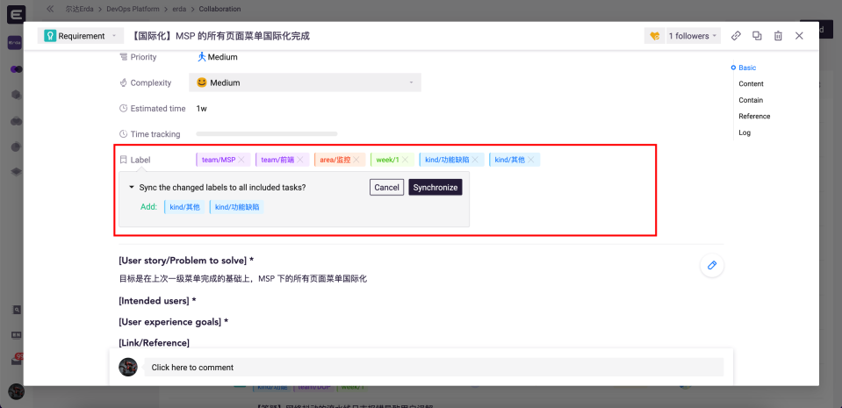Viewport: 842px width, 408px height.
Task: Click the Priority icon beside Priority label
Action: pyautogui.click(x=123, y=57)
